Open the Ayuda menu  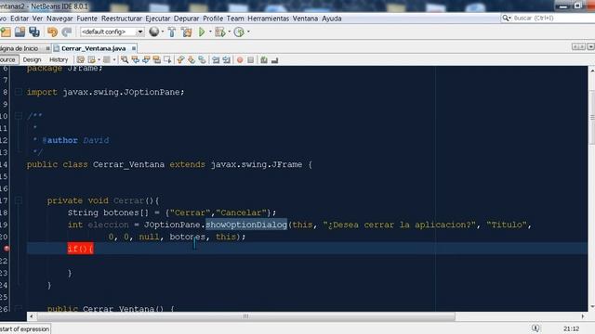click(x=332, y=19)
